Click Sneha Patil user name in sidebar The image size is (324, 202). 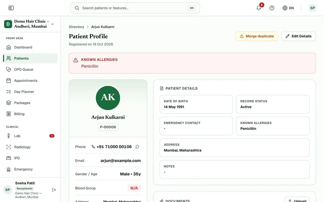tap(25, 183)
